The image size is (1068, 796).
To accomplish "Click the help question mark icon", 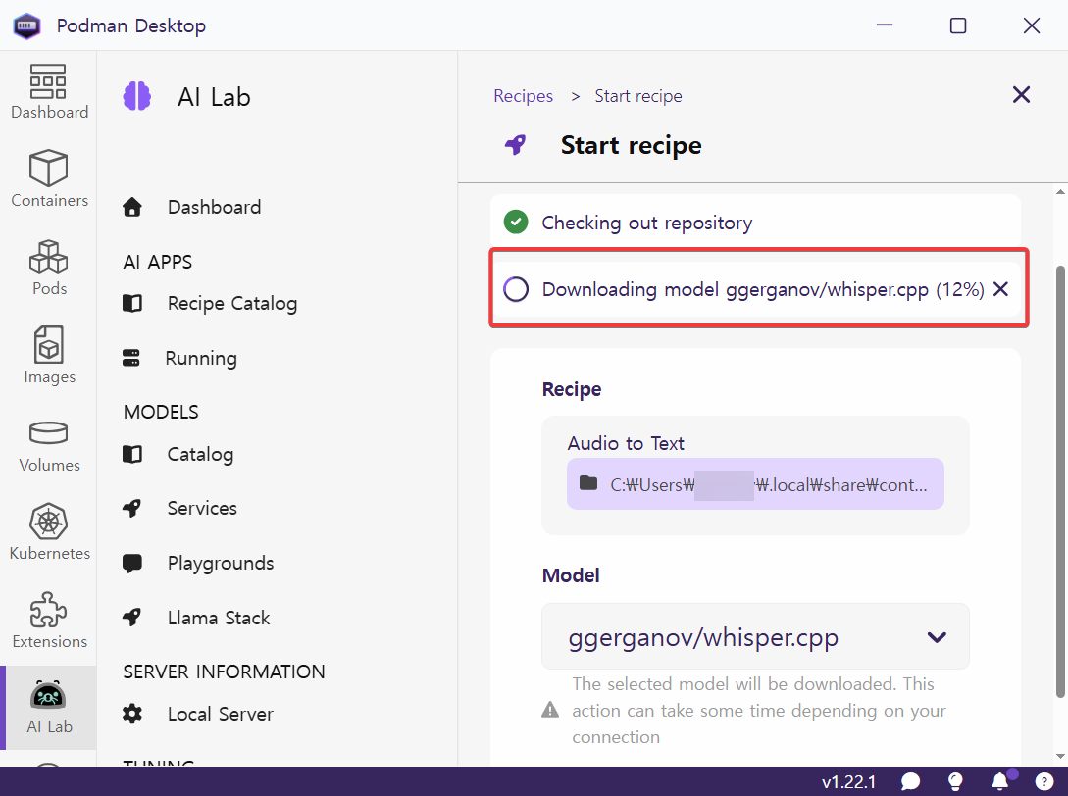I will click(x=1043, y=781).
